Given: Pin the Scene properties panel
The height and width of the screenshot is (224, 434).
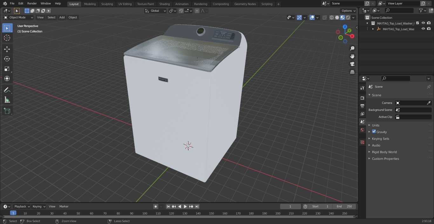Looking at the screenshot, I should [x=429, y=87].
